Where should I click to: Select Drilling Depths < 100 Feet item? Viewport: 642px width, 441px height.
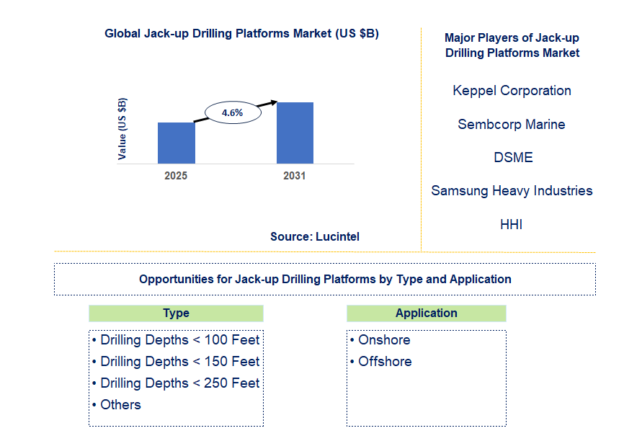(179, 340)
